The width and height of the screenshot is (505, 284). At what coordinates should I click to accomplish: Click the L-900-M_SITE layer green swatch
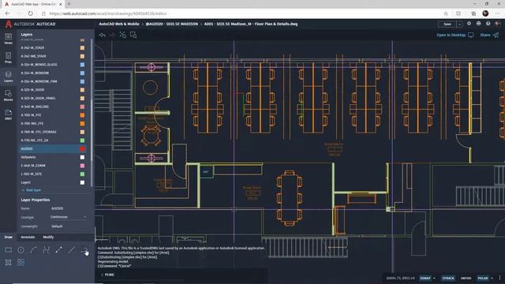82,174
